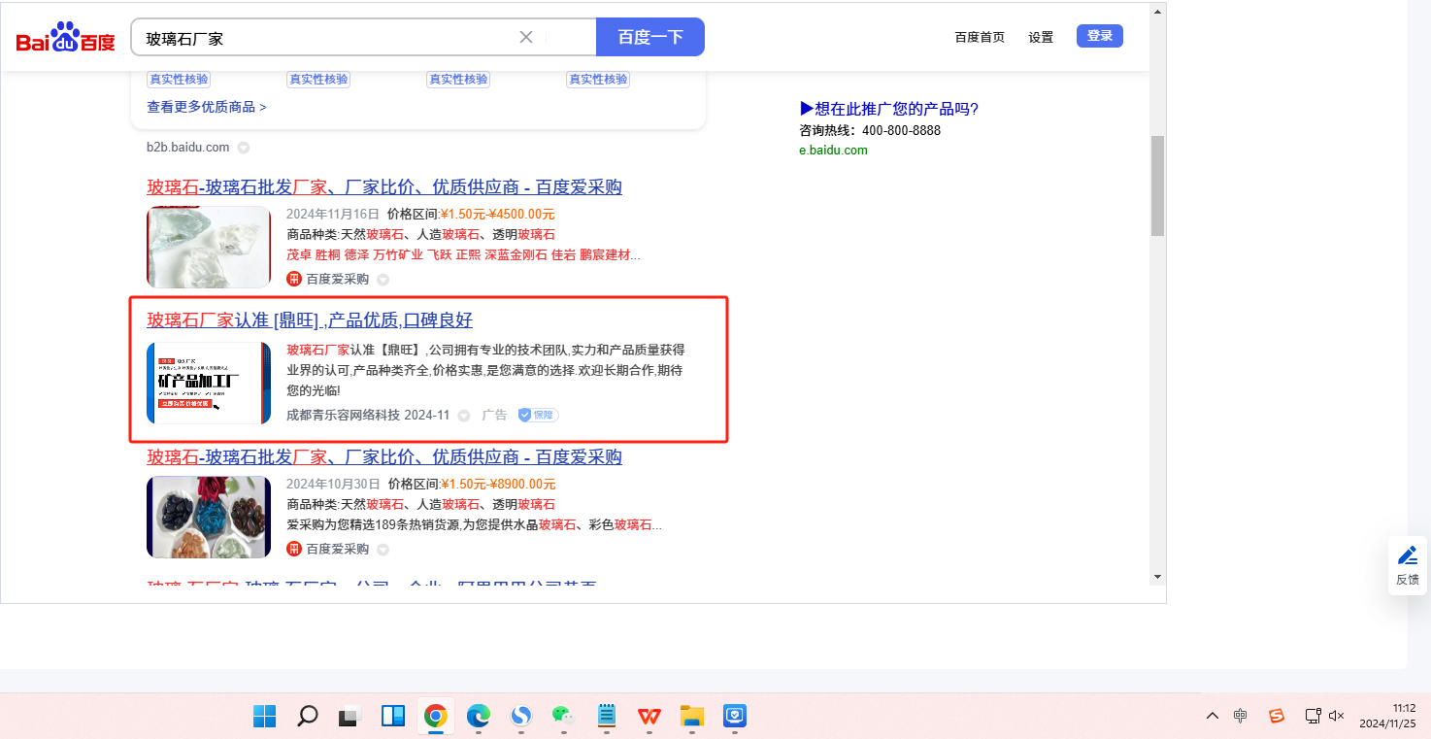
Task: Expand dropdown beside 成都青乐容网络科技 2024-11
Action: (464, 416)
